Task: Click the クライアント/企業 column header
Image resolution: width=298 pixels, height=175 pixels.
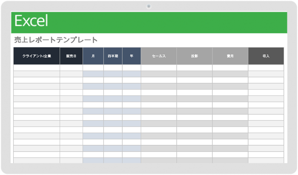Action: pyautogui.click(x=37, y=56)
